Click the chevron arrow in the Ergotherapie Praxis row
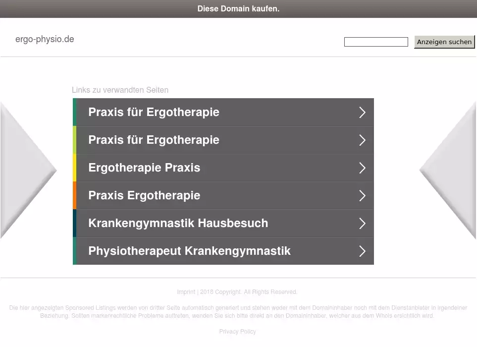 [362, 168]
